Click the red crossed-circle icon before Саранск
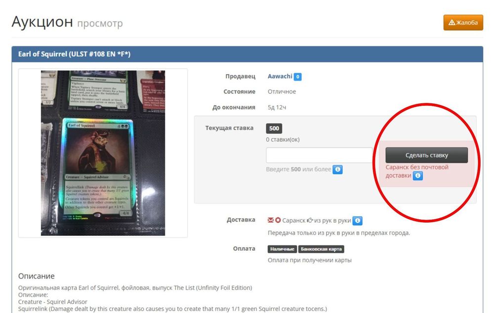Viewport: 494px width, 313px height. 278,221
